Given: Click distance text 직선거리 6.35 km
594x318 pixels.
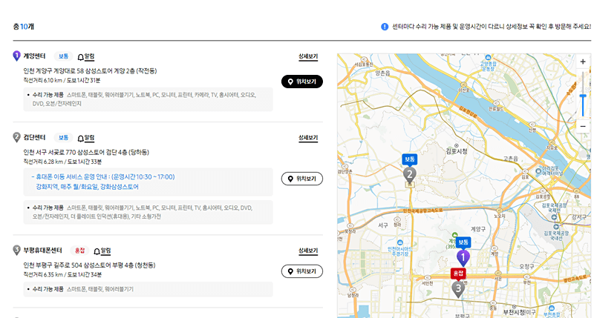Looking at the screenshot, I should (x=43, y=274).
